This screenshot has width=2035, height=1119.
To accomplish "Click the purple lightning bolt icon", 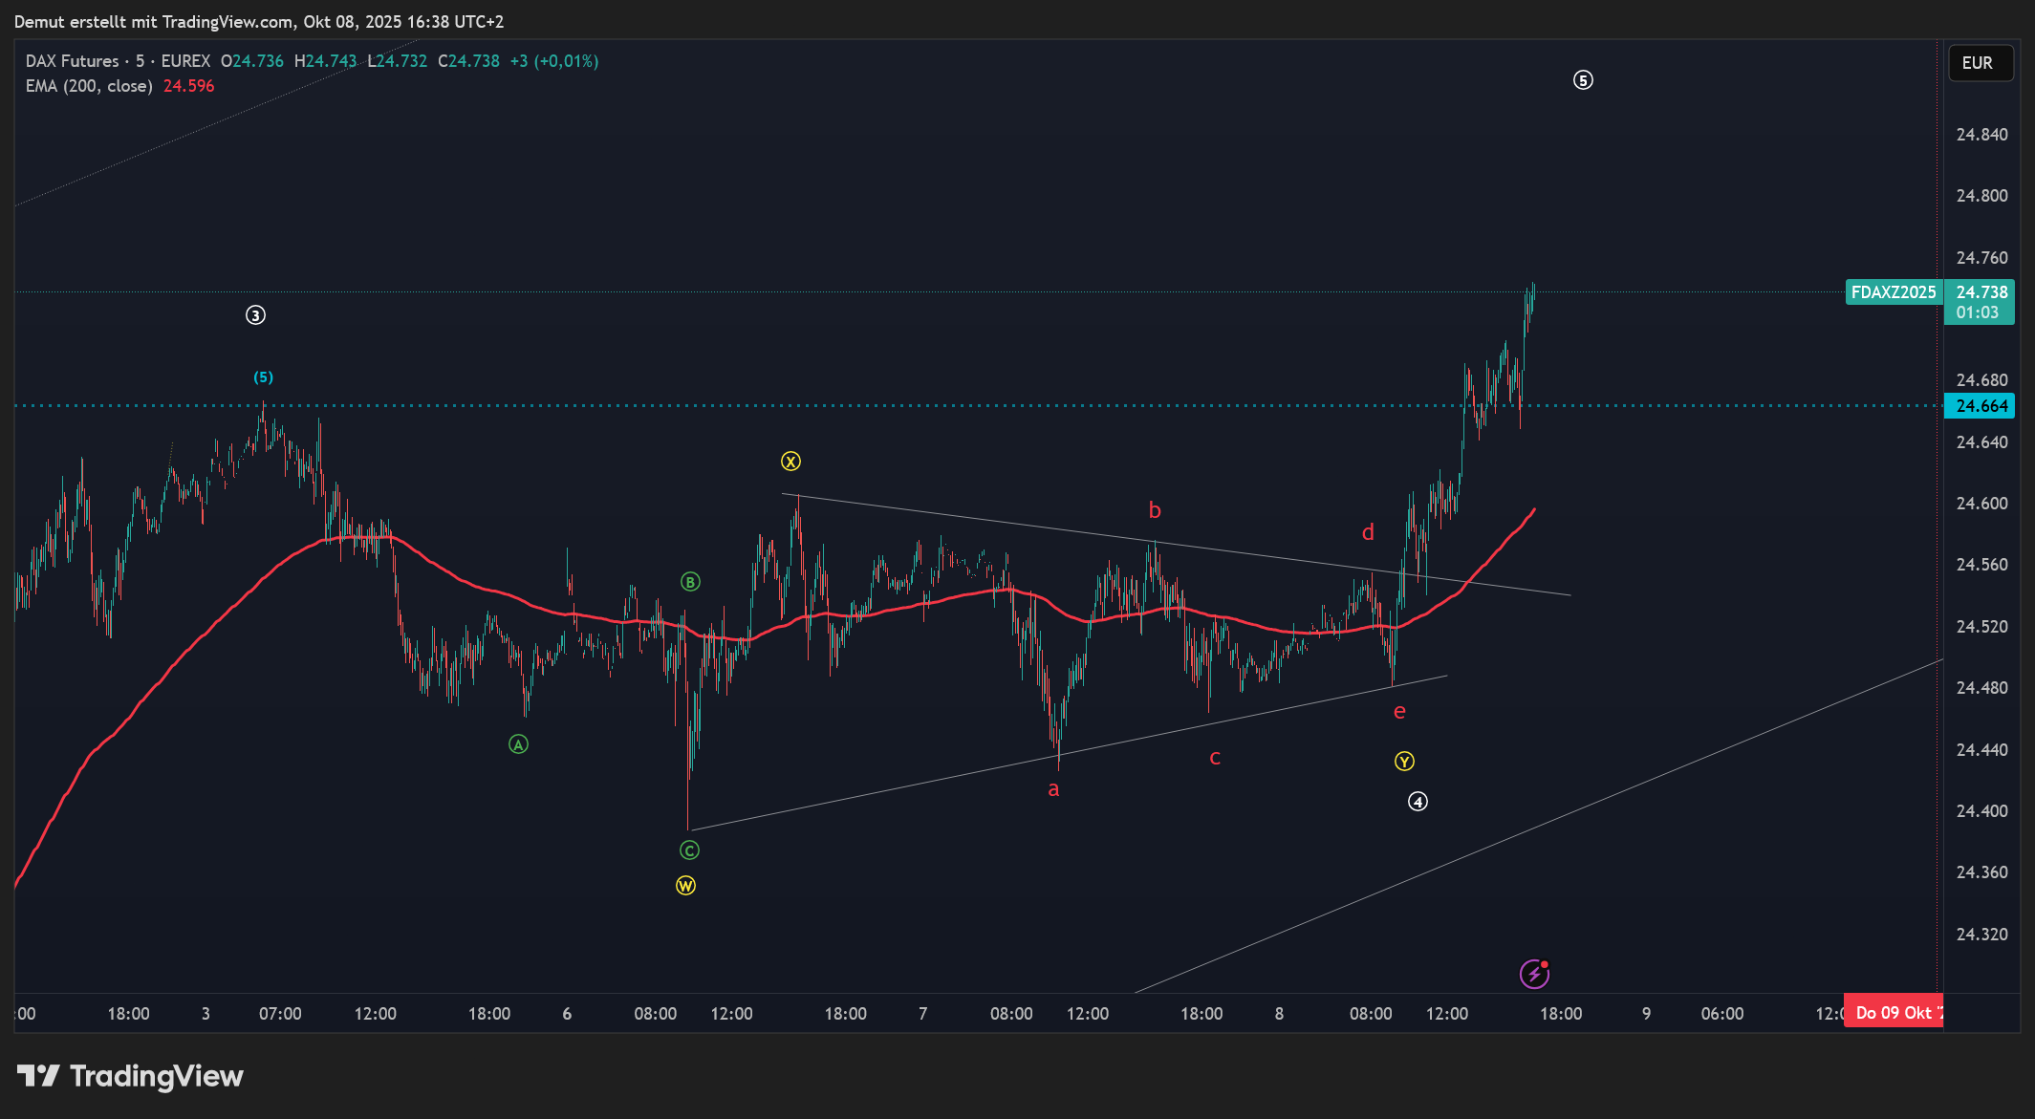I will click(1534, 974).
